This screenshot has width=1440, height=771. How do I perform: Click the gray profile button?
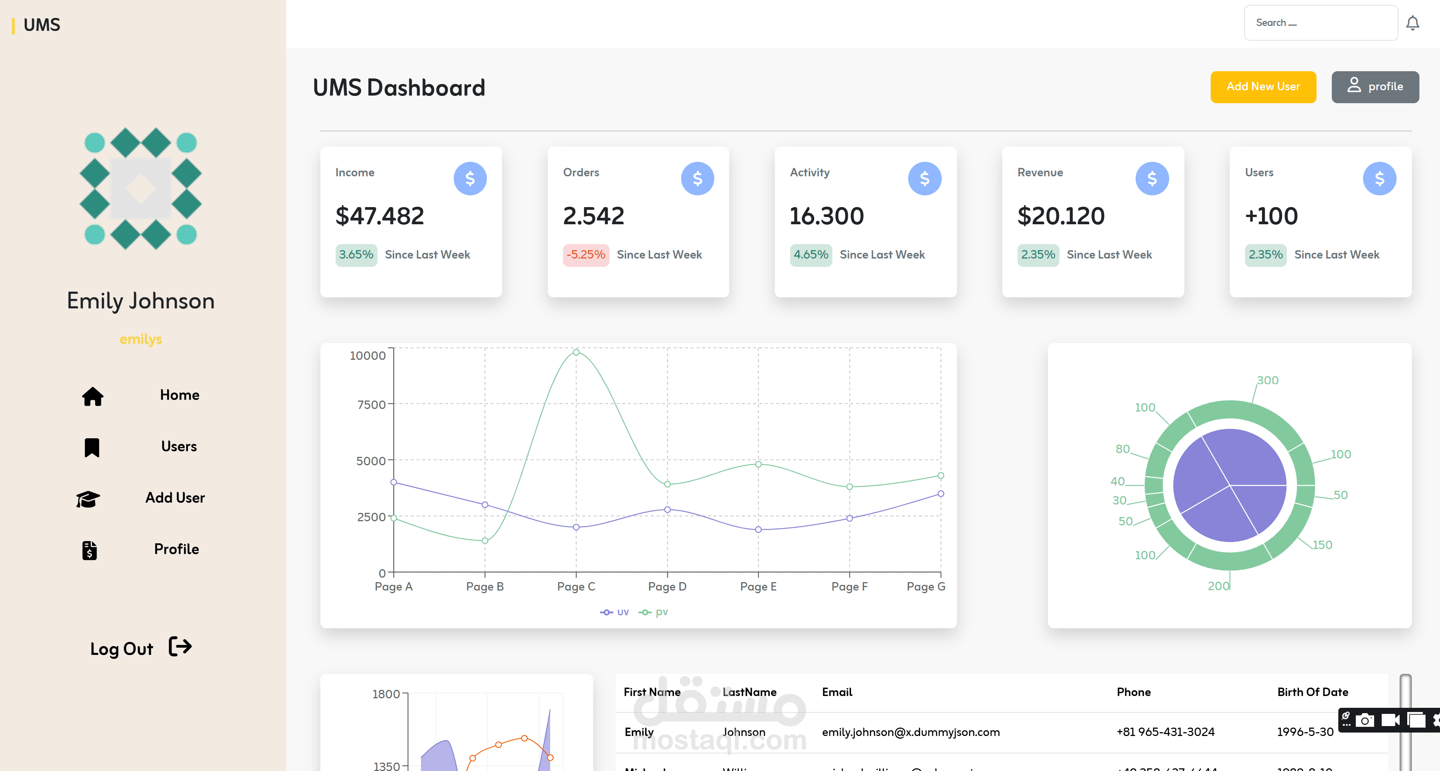[x=1375, y=86]
